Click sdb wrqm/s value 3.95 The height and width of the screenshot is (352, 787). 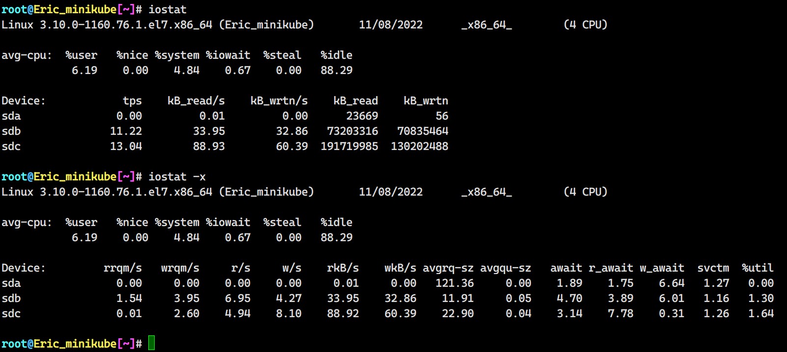(x=187, y=299)
